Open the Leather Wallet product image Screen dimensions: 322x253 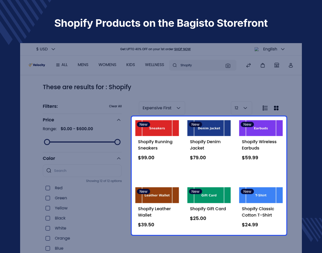click(x=157, y=195)
